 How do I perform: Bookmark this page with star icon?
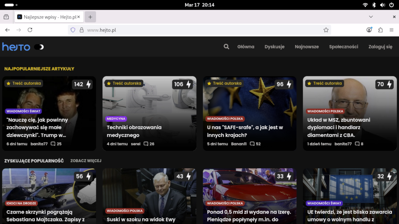point(326,30)
